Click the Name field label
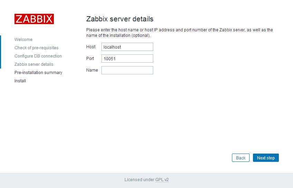The width and height of the screenshot is (293, 188). (x=92, y=70)
